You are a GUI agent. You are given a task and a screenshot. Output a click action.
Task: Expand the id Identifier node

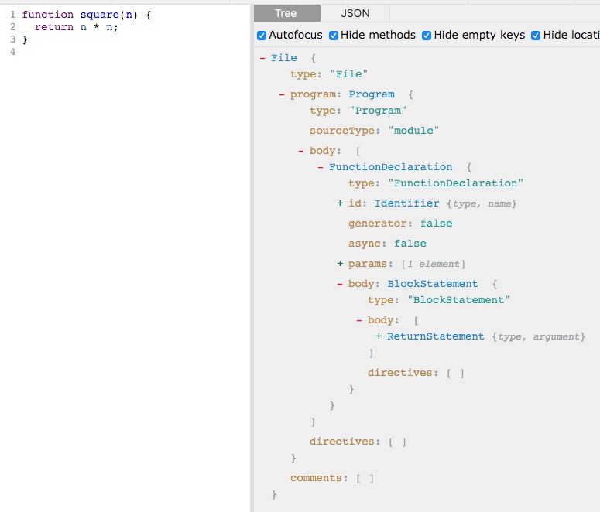click(340, 203)
